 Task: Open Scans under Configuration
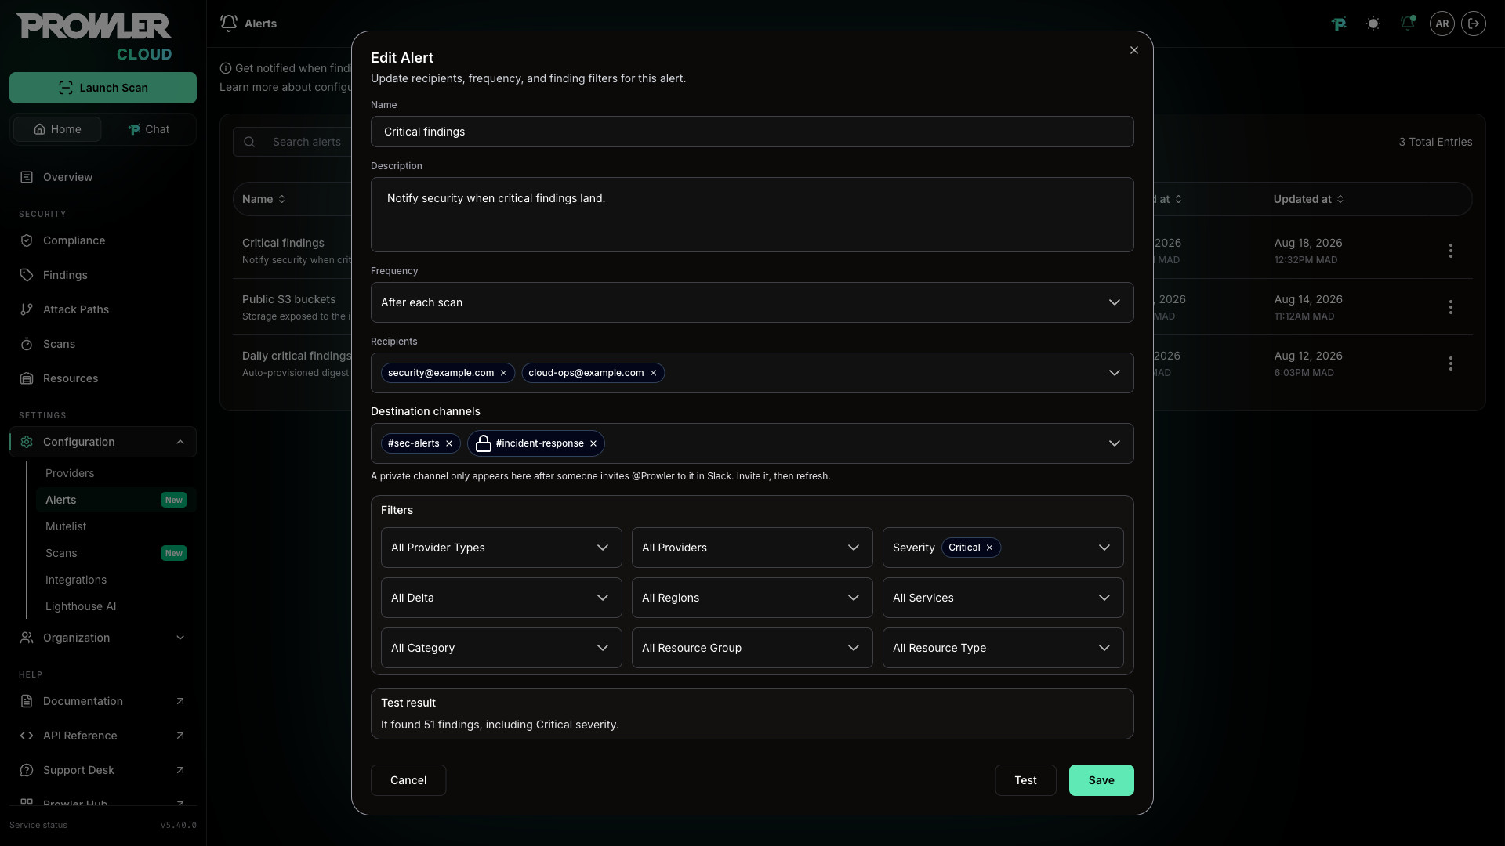pos(116,553)
